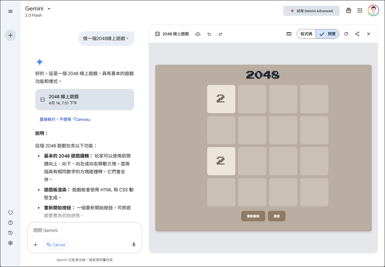The image size is (385, 267).
Task: Click the 復原 undo game button
Action: click(x=276, y=216)
